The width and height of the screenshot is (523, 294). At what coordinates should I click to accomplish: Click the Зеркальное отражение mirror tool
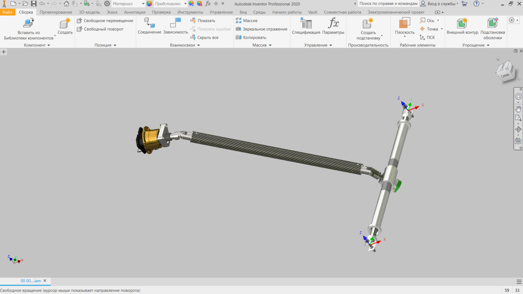[261, 29]
